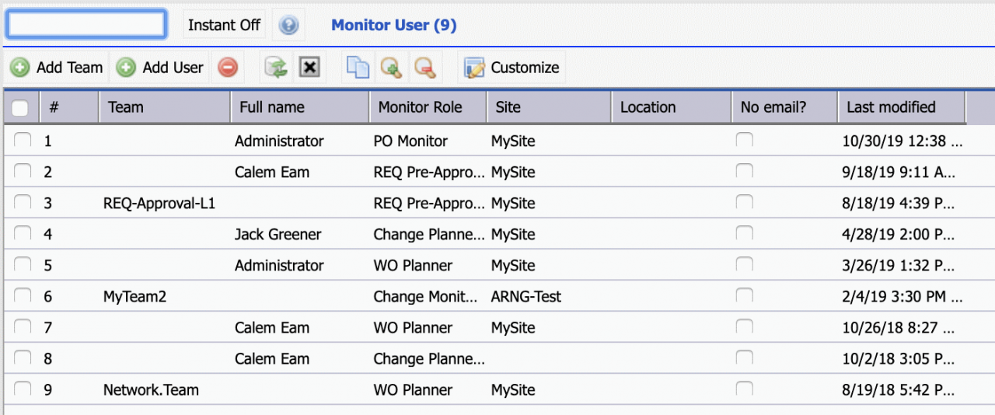Open the Jack Greener row

278,234
